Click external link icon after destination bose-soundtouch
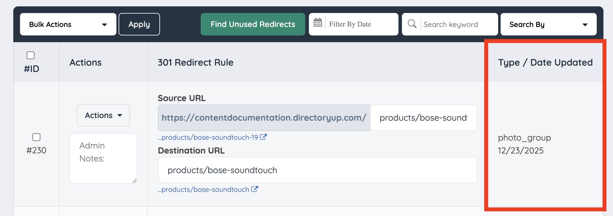 (x=254, y=189)
